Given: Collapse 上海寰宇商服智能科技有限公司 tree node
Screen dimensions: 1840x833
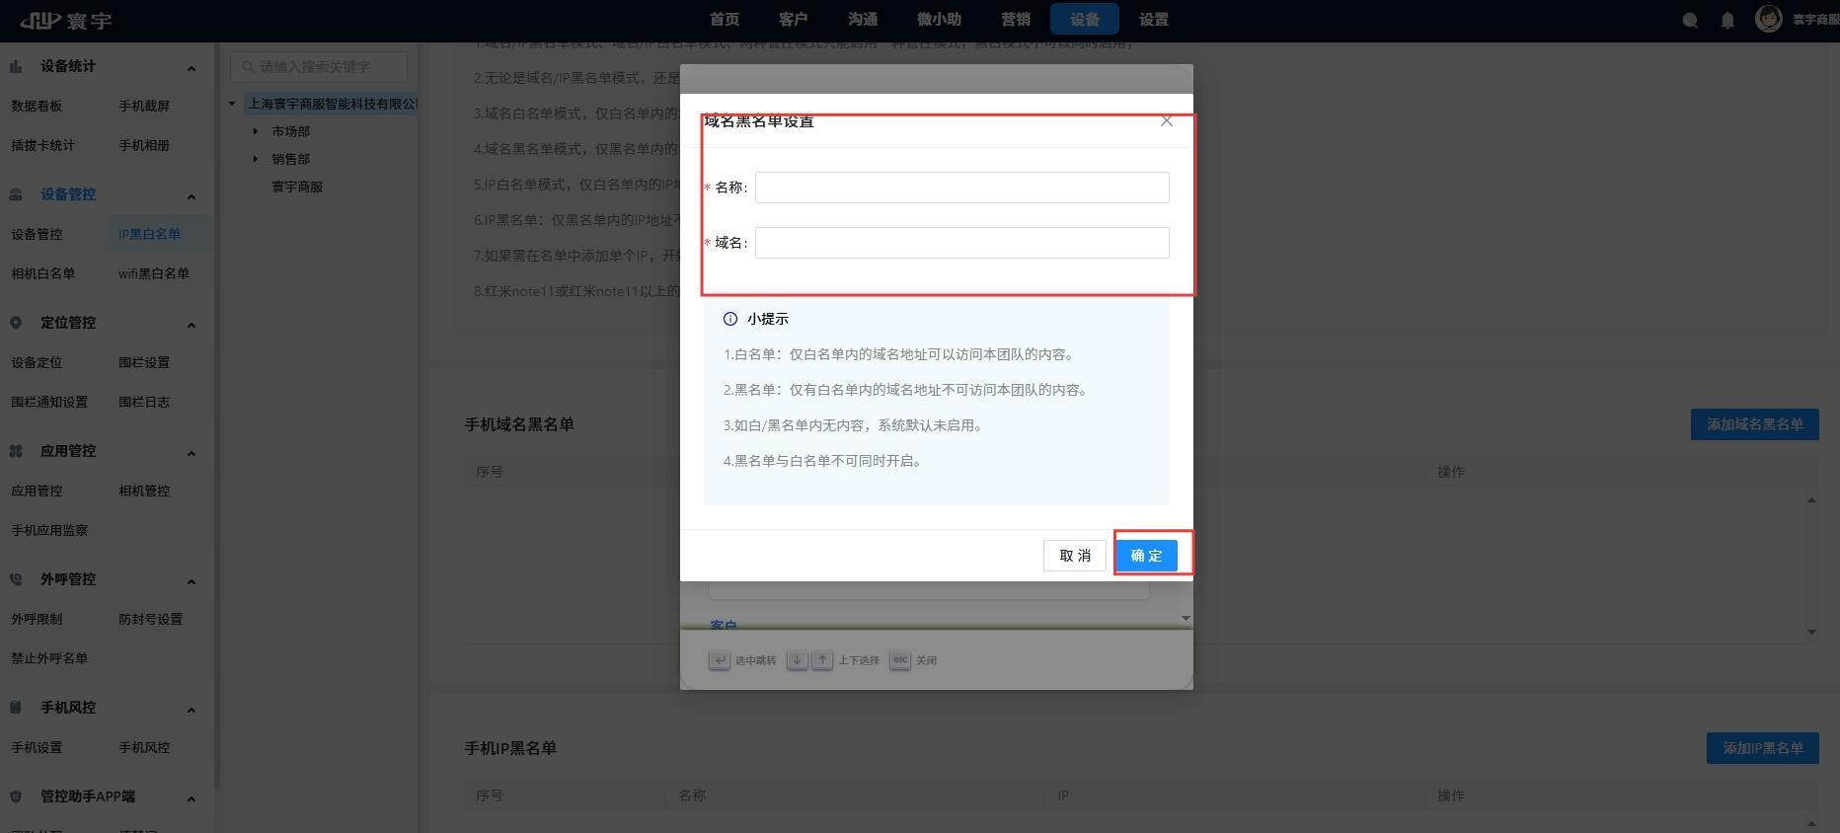Looking at the screenshot, I should tap(232, 104).
